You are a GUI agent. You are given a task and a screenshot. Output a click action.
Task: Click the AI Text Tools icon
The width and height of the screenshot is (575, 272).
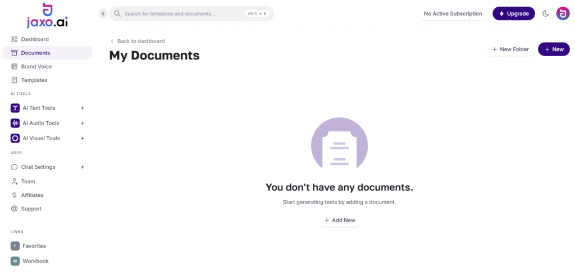click(15, 108)
